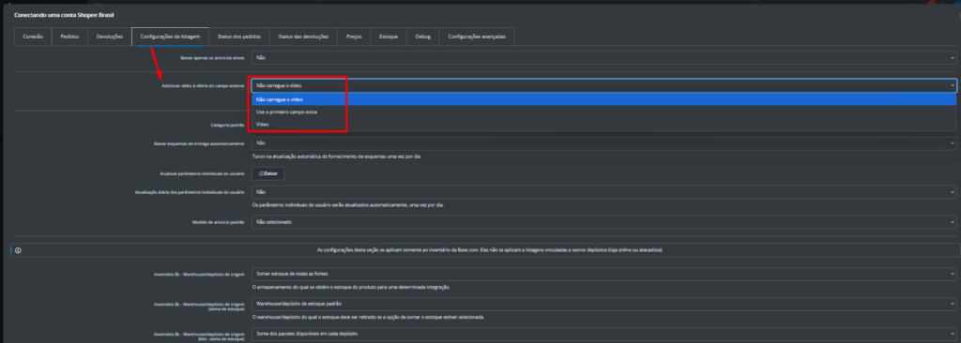The height and width of the screenshot is (343, 961).
Task: Expand 'Warehouse/depósito de estoque padrão' dropdown
Action: (x=603, y=304)
